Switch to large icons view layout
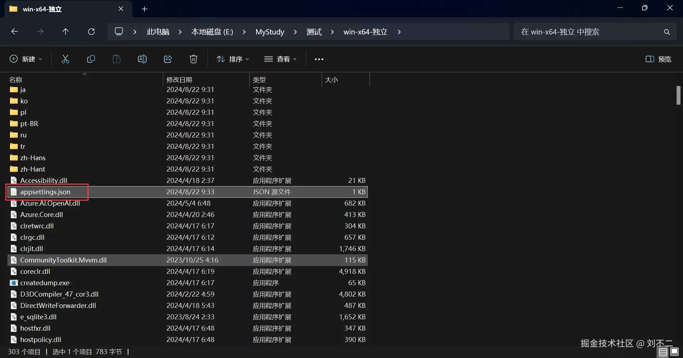This screenshot has height=358, width=683. [x=674, y=352]
